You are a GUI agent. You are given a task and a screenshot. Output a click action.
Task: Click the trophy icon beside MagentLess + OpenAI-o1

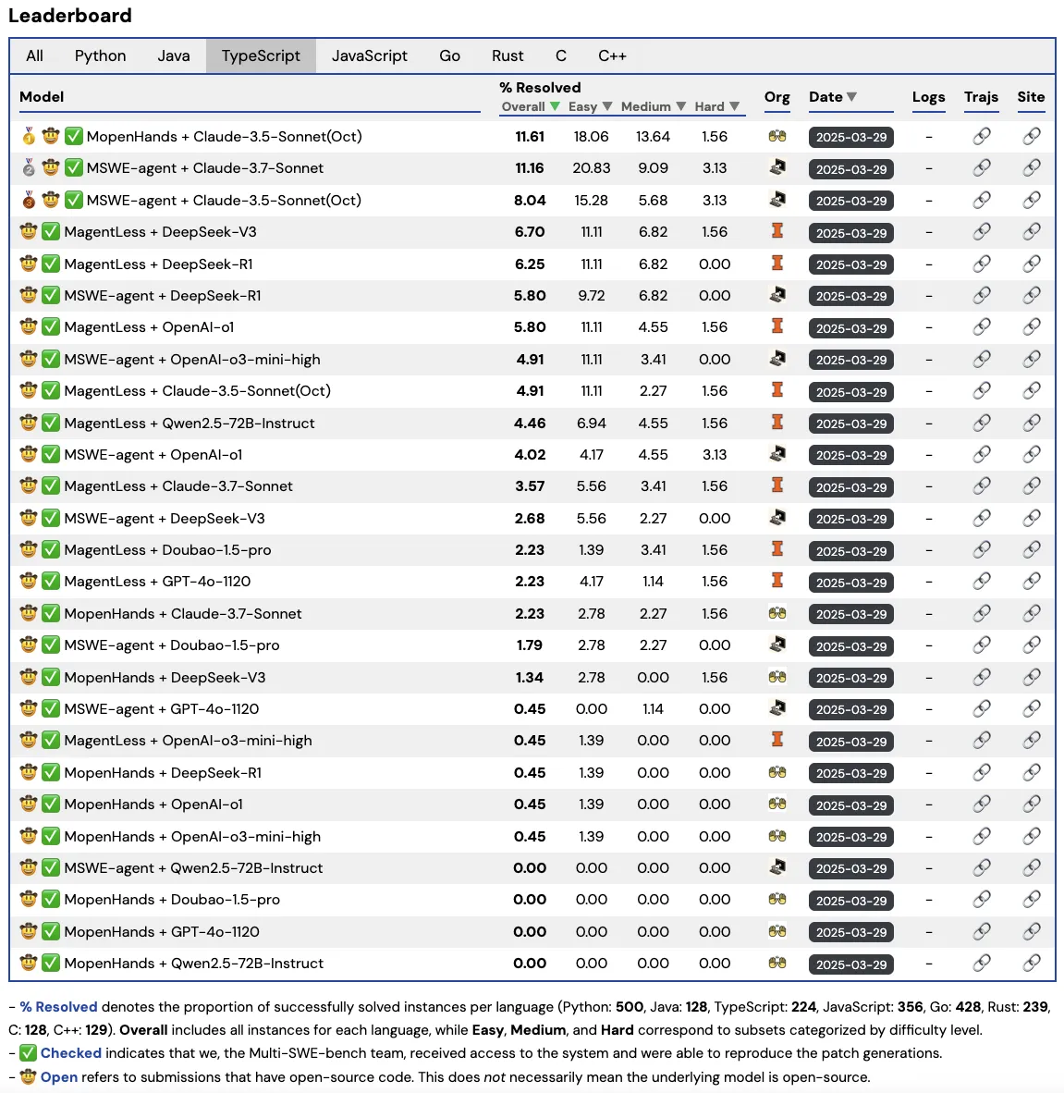click(x=28, y=326)
